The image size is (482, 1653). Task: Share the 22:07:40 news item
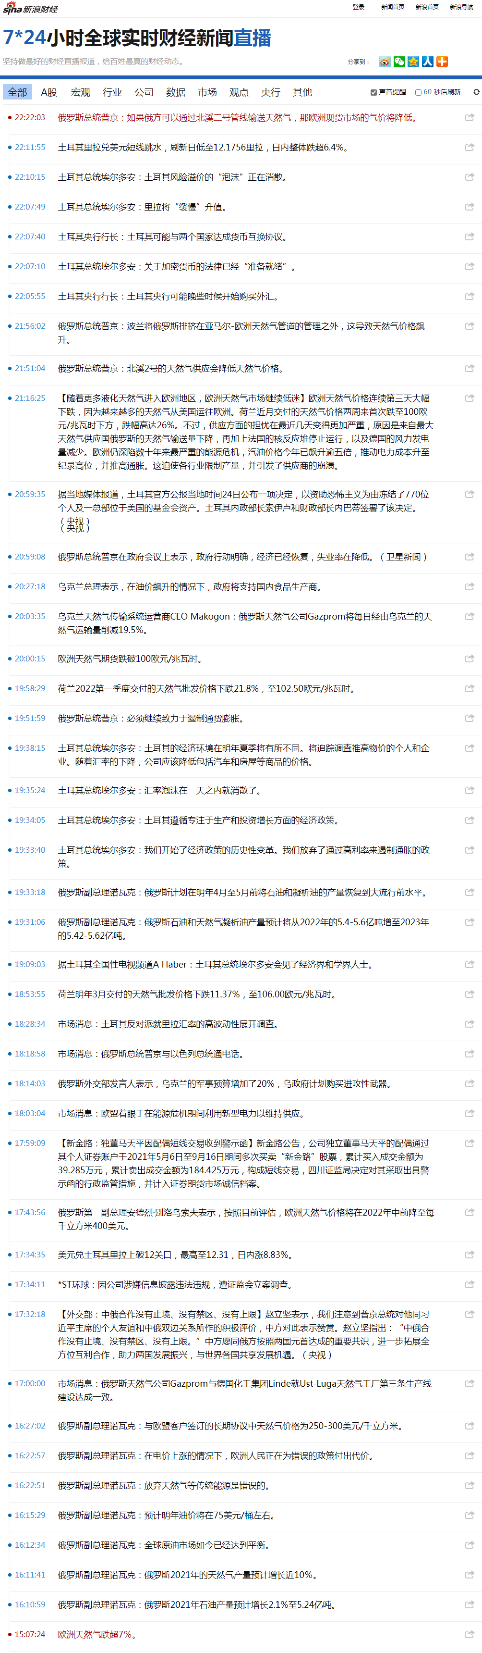(x=469, y=237)
